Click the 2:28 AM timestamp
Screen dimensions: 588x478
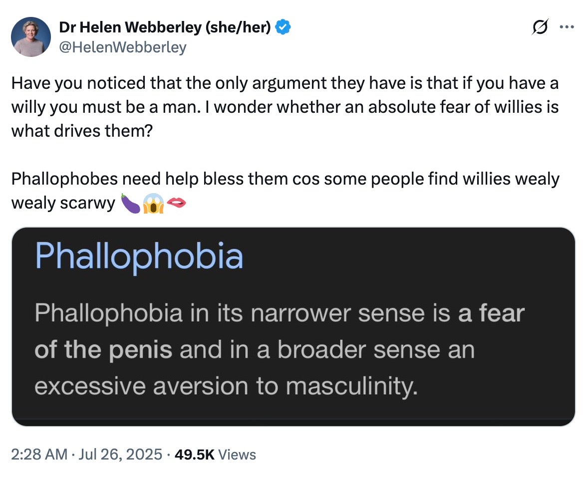click(x=39, y=455)
